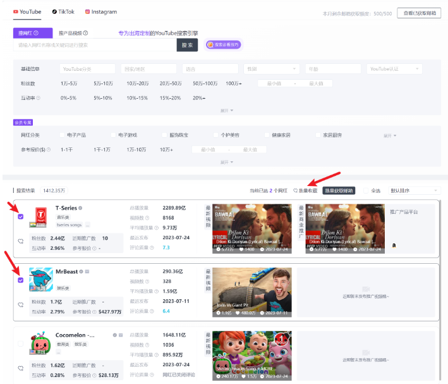Click the 批量获取邮箱 button
The image size is (448, 384).
339,190
